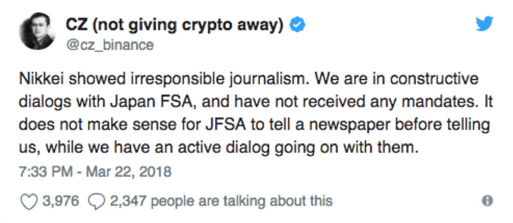Click display name CZ (not giving crypto away)

point(174,26)
